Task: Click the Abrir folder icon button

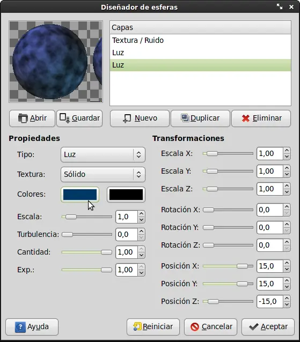Action: click(32, 118)
